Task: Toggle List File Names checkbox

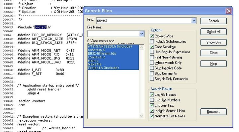Action: (x=152, y=94)
